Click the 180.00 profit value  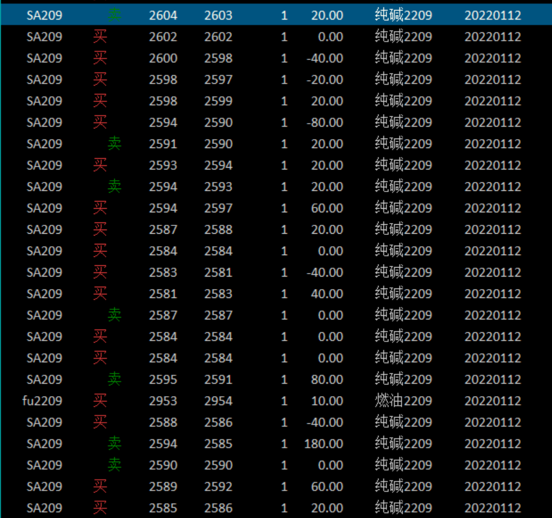coord(325,444)
